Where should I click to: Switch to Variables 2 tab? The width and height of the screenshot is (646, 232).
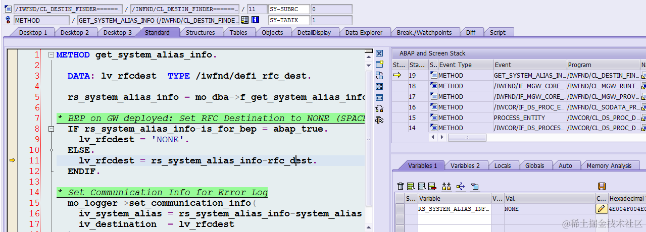(465, 165)
